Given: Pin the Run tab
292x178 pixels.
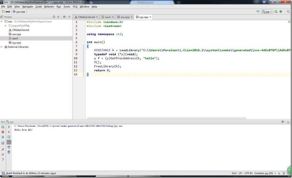Looking at the screenshot, I should pyautogui.click(x=3, y=149).
